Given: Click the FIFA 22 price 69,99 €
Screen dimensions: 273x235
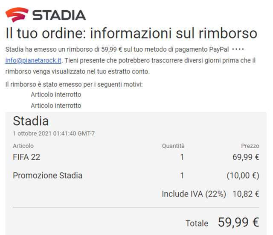Looking at the screenshot, I should pyautogui.click(x=246, y=157).
